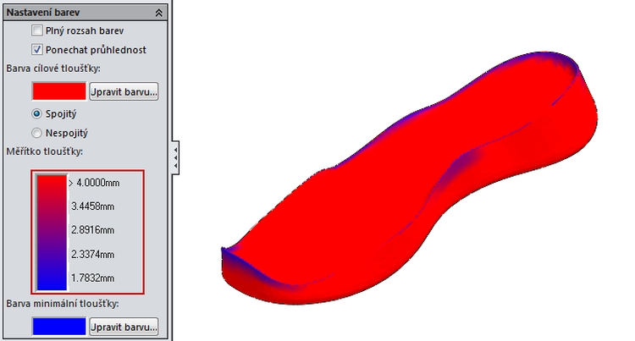Click the red target thickness color swatch

[59, 91]
